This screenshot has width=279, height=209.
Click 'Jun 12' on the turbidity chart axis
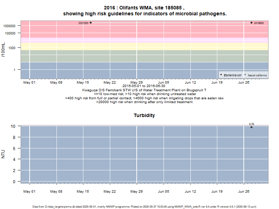pyautogui.click(x=190, y=191)
